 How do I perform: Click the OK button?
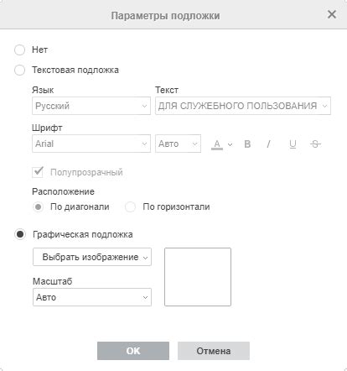point(133,351)
